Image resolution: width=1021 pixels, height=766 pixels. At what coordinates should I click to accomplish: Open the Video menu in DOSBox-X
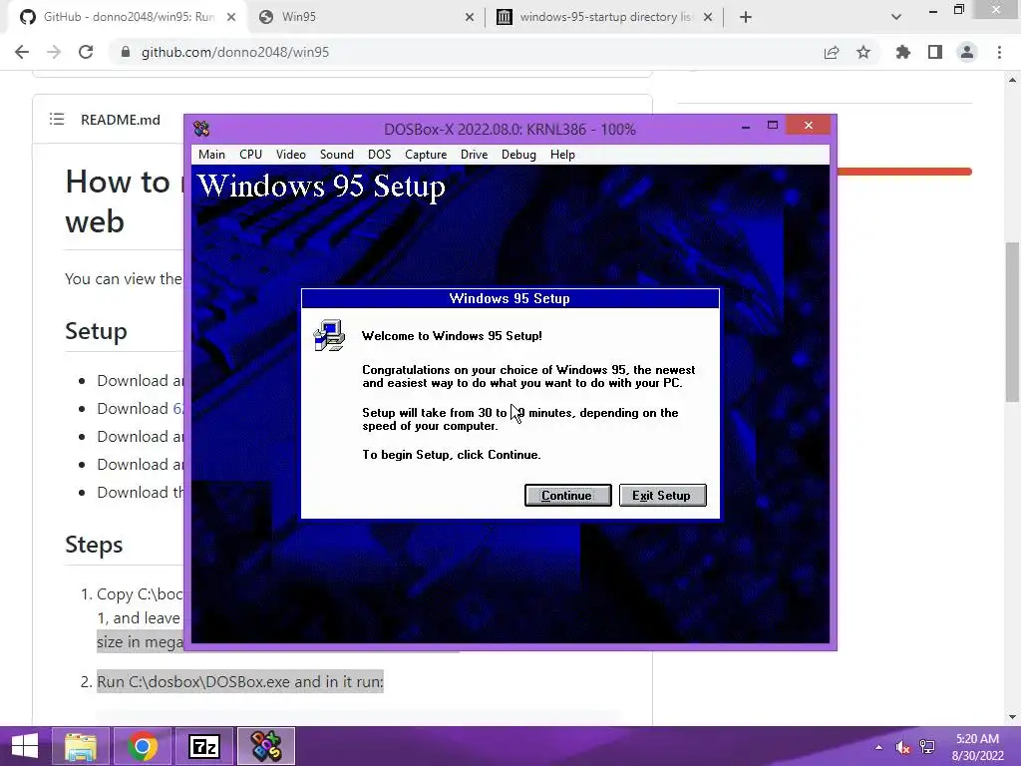coord(290,155)
